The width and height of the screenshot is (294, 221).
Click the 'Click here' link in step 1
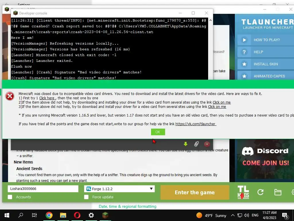click(x=47, y=98)
